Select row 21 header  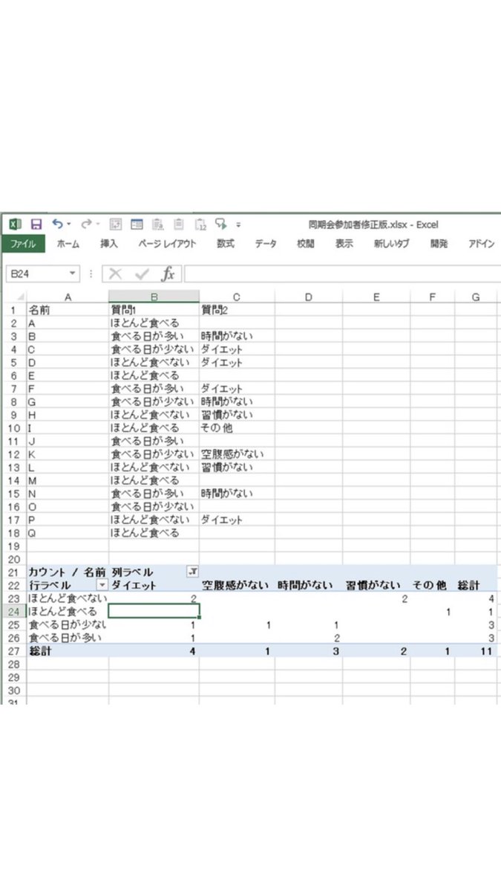tap(13, 572)
